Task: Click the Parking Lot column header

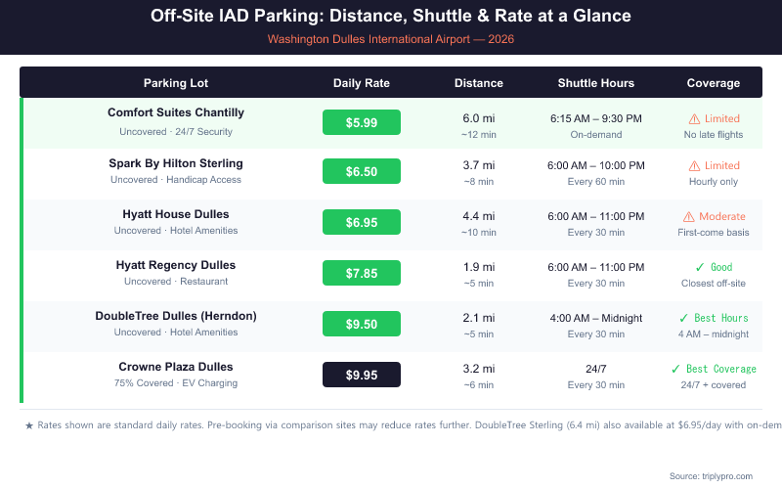Action: coord(176,83)
